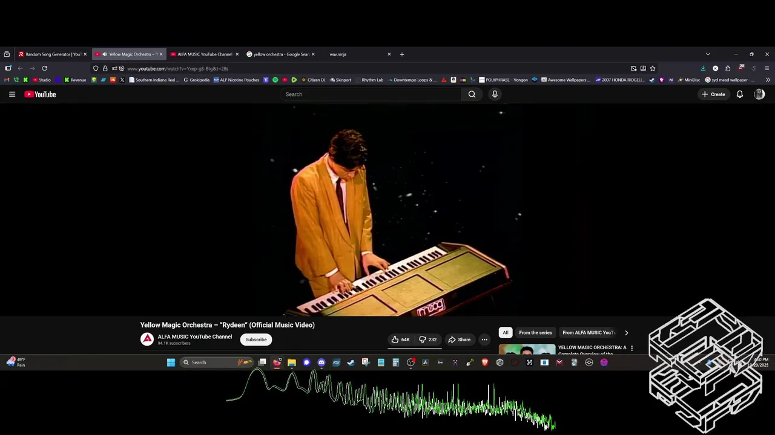
Task: Open ALFA MUSIC channel avatar
Action: click(147, 340)
